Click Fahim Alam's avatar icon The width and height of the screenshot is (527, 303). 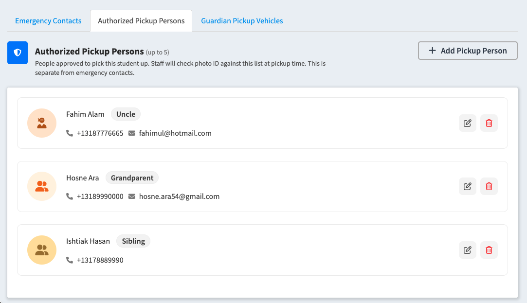pyautogui.click(x=42, y=123)
